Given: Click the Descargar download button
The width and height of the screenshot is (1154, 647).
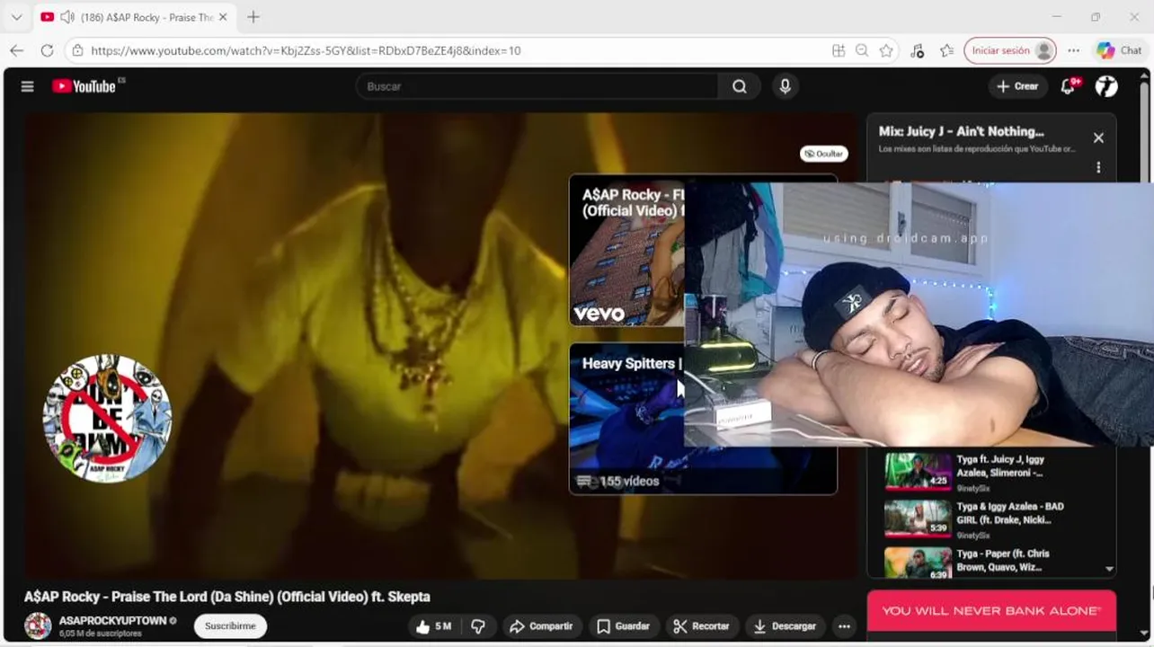Looking at the screenshot, I should [x=786, y=626].
